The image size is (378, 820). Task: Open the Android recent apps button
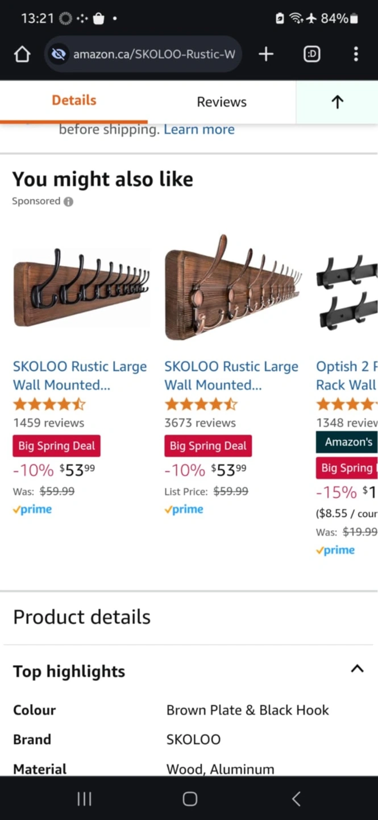coord(84,799)
